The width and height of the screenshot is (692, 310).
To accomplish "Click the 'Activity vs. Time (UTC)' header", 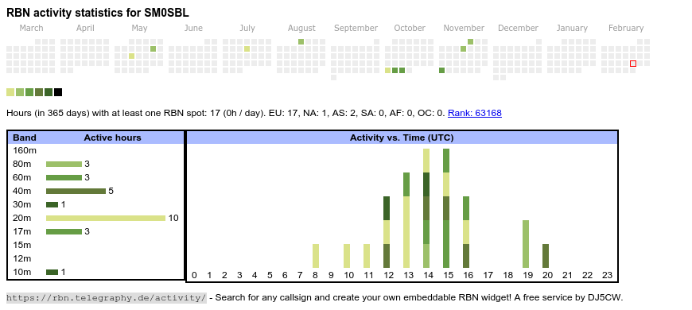I will 402,138.
